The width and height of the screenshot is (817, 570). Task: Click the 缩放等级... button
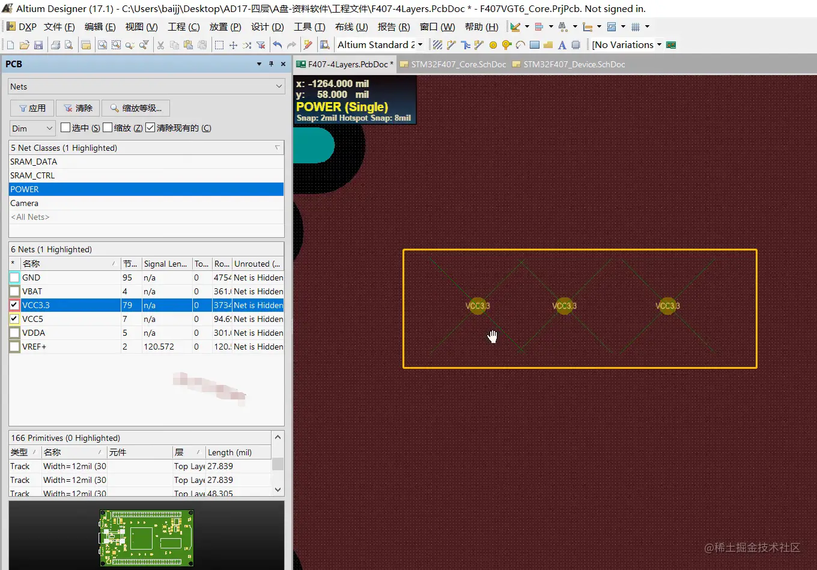[136, 108]
